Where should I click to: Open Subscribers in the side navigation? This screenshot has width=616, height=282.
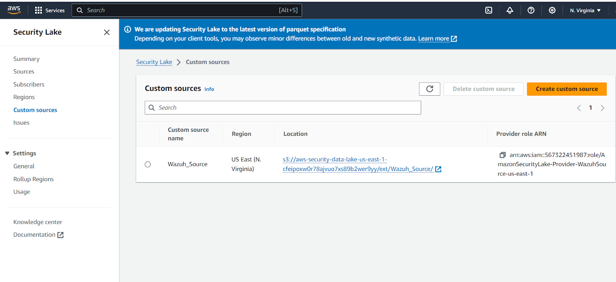point(29,84)
